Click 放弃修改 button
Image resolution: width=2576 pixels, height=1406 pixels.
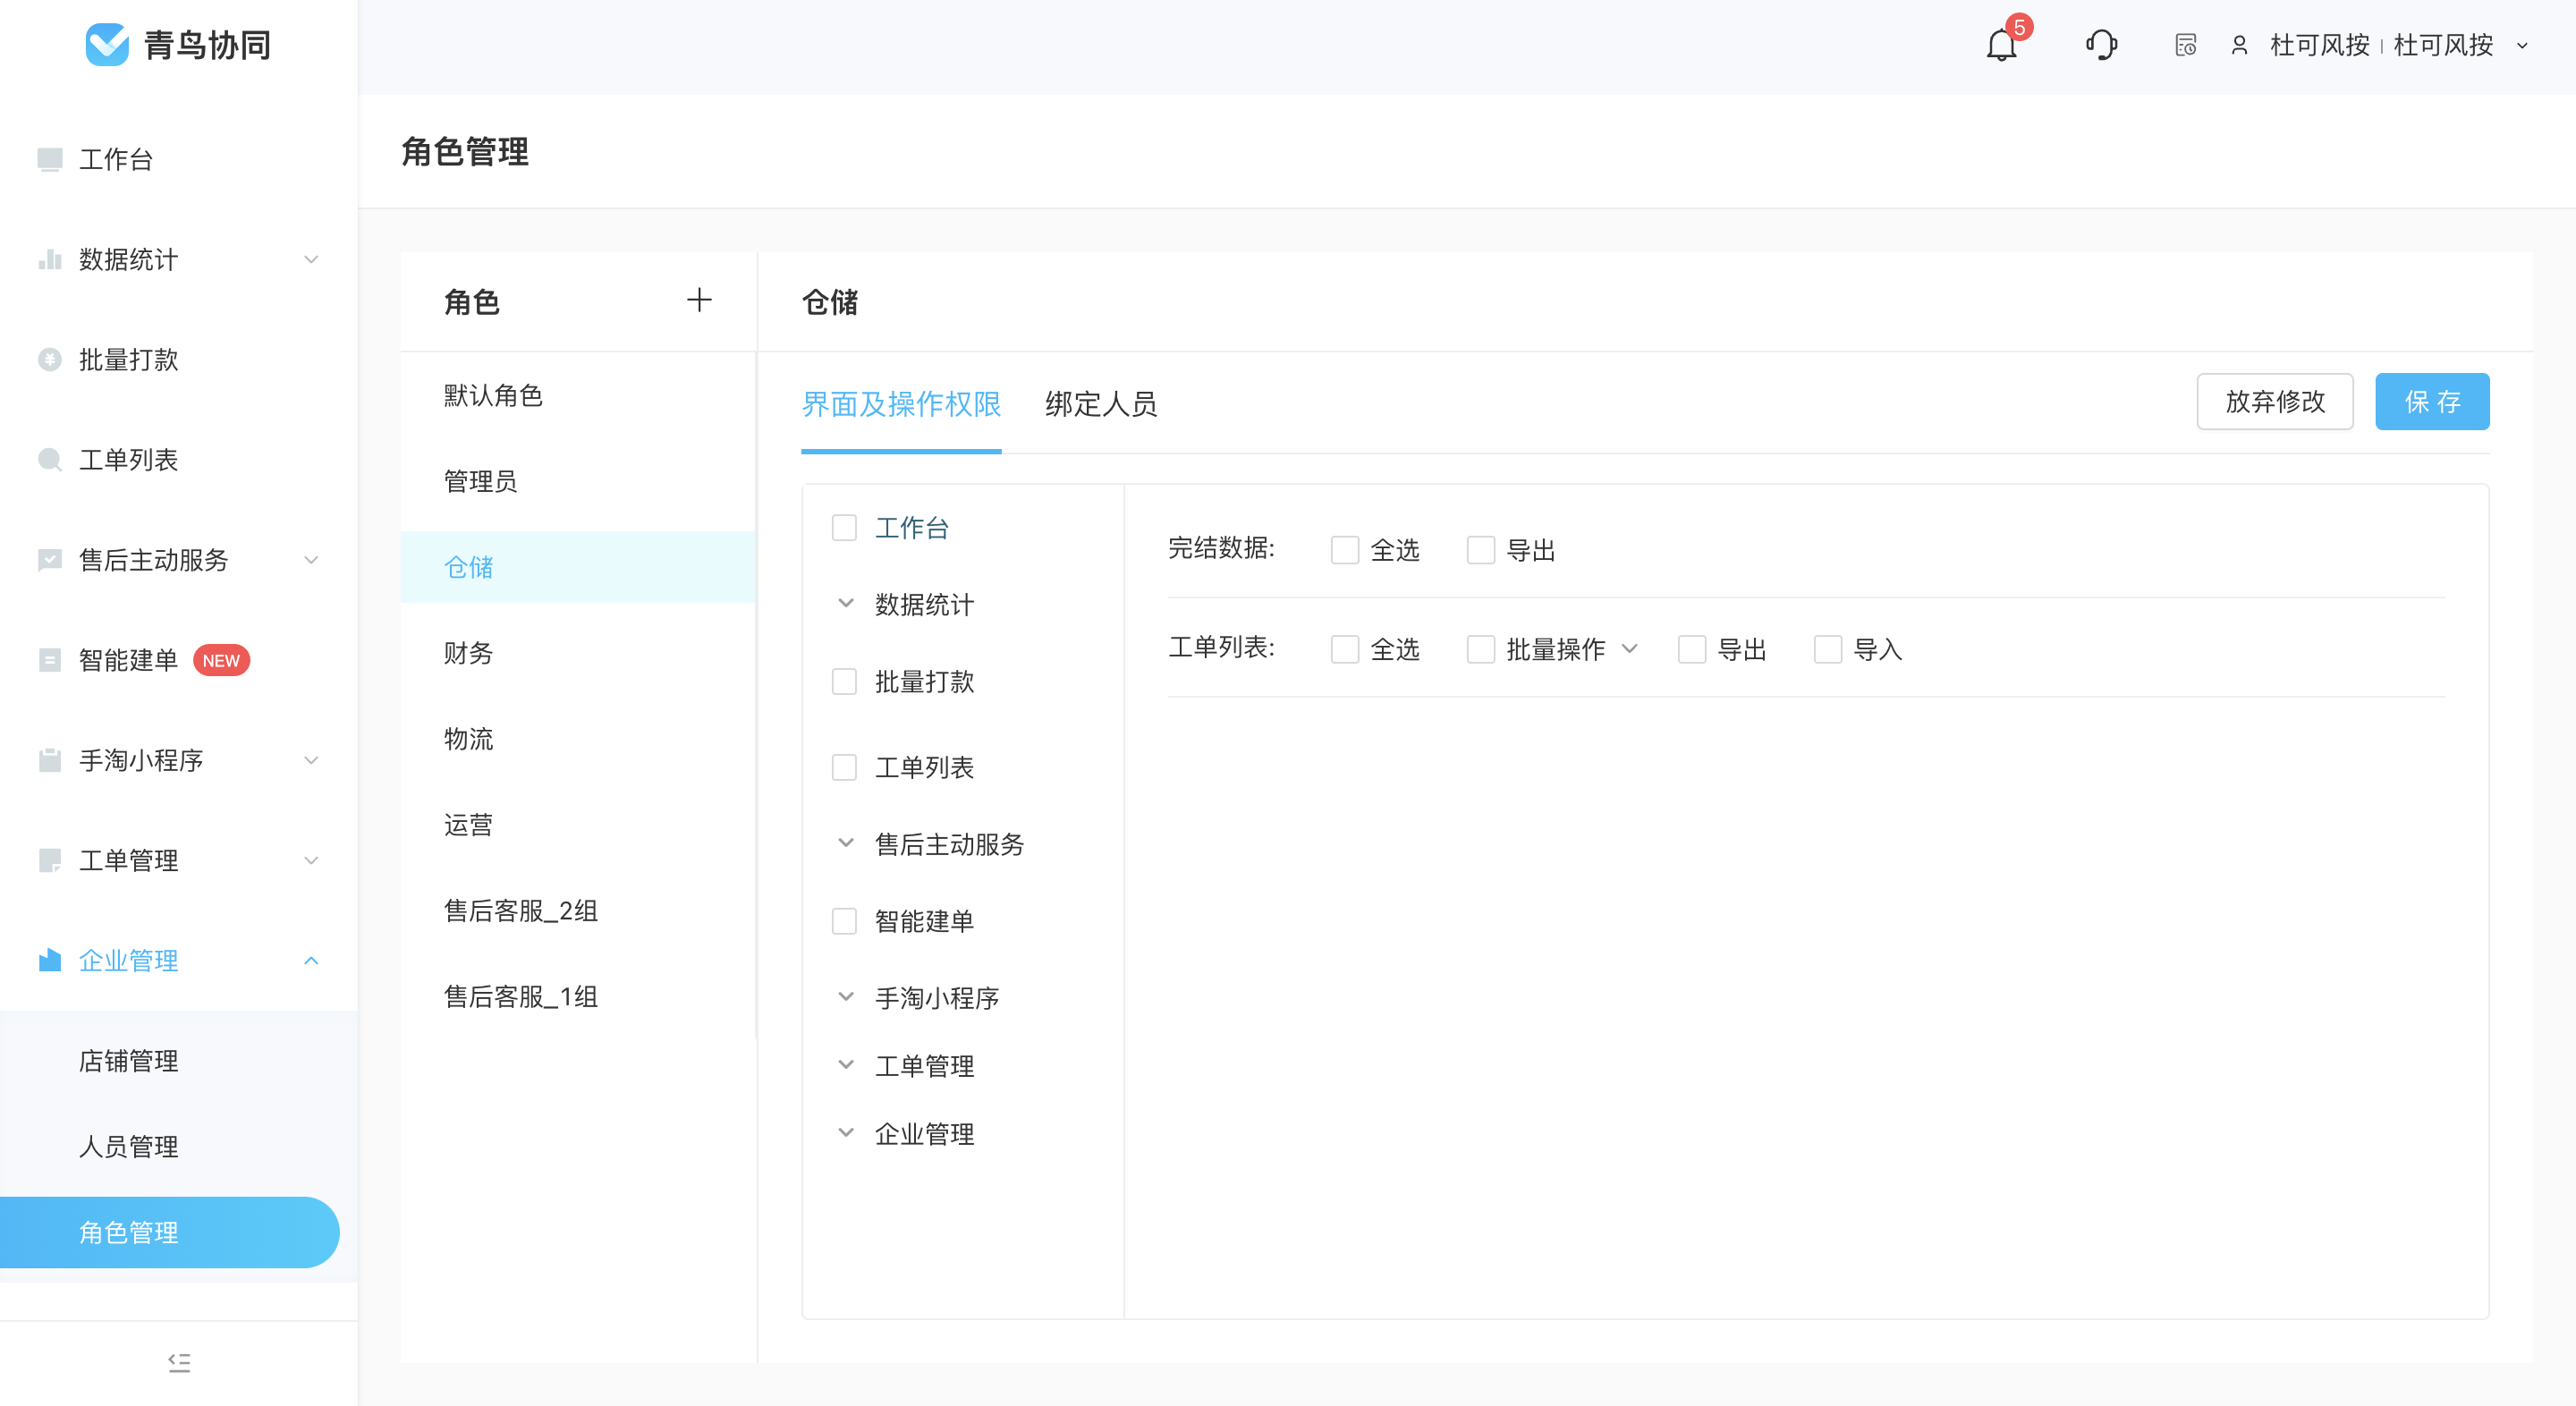pos(2274,401)
